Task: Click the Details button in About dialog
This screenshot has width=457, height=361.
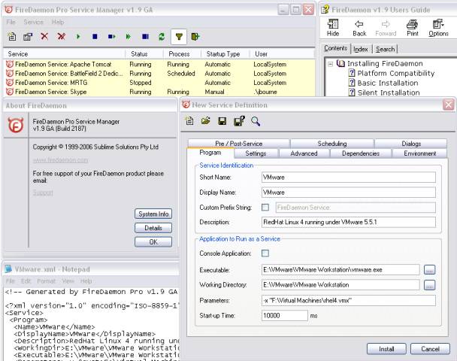Action: pos(153,228)
